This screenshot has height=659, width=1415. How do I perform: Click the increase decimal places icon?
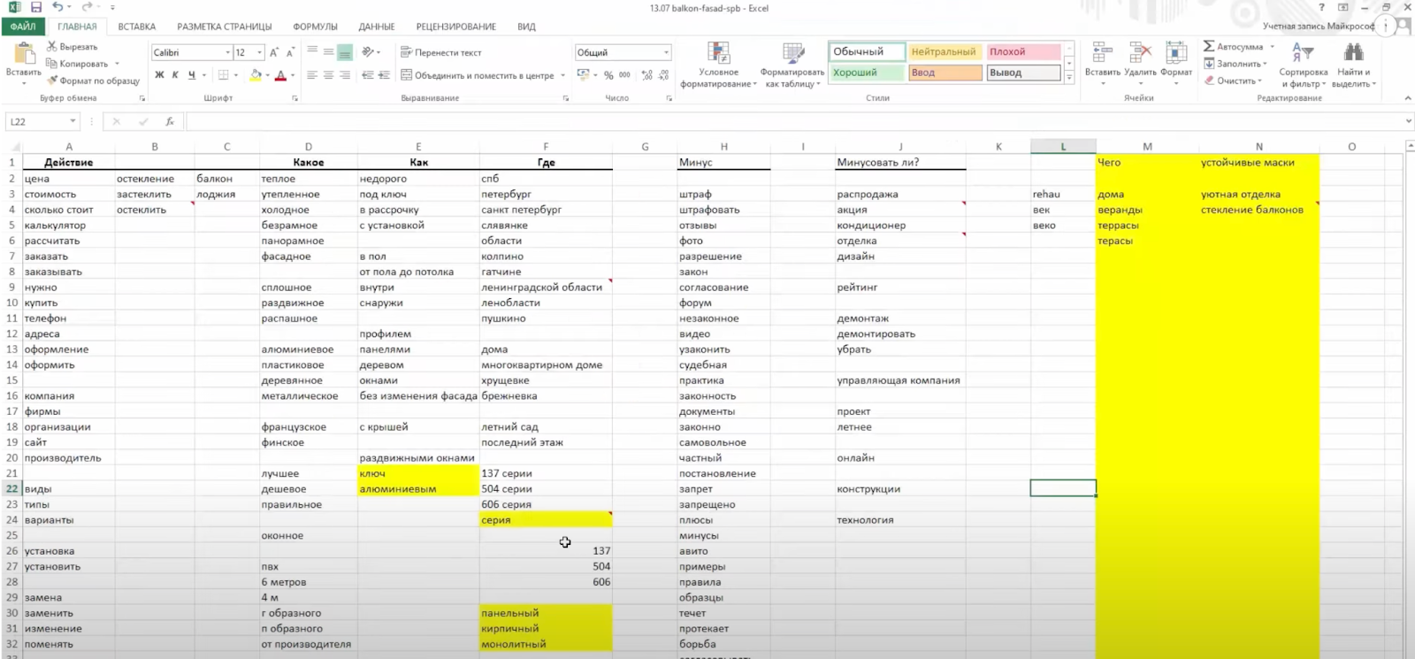646,75
